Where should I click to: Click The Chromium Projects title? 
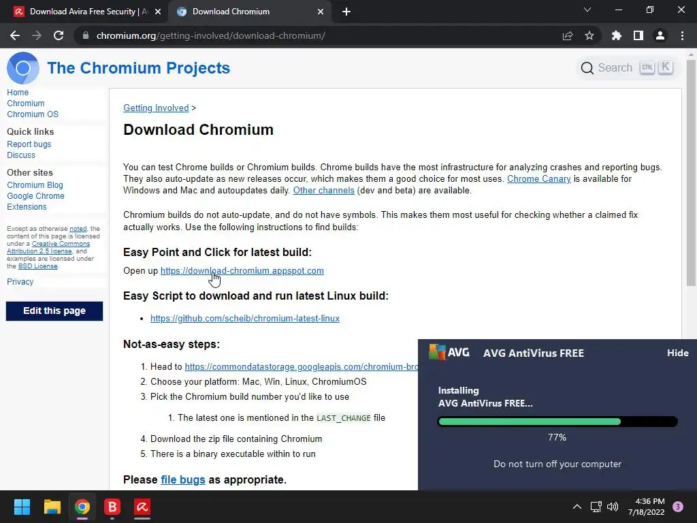click(x=139, y=68)
